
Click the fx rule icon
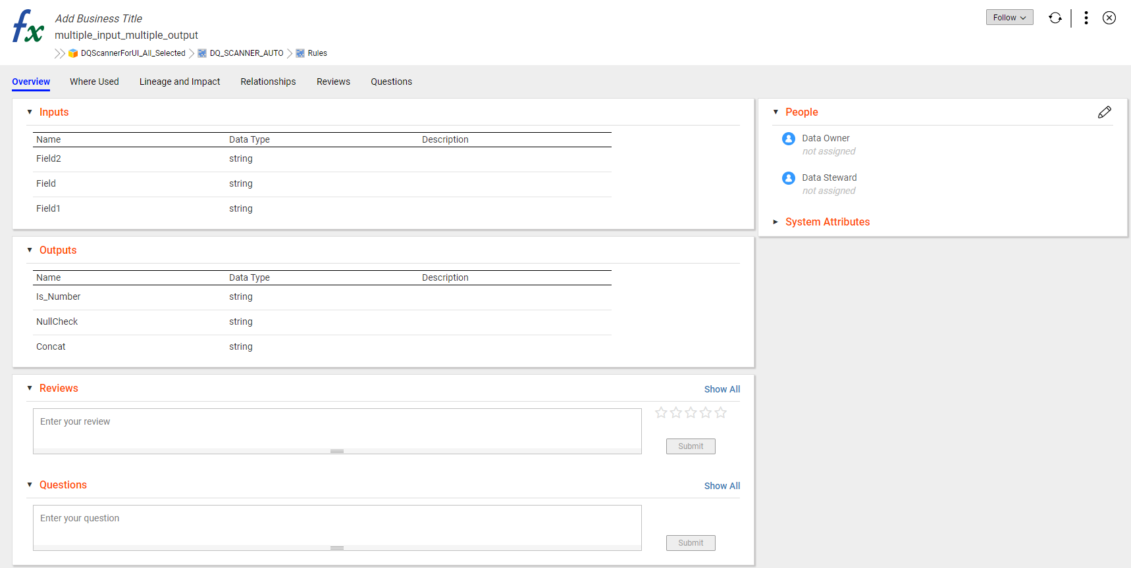[28, 26]
